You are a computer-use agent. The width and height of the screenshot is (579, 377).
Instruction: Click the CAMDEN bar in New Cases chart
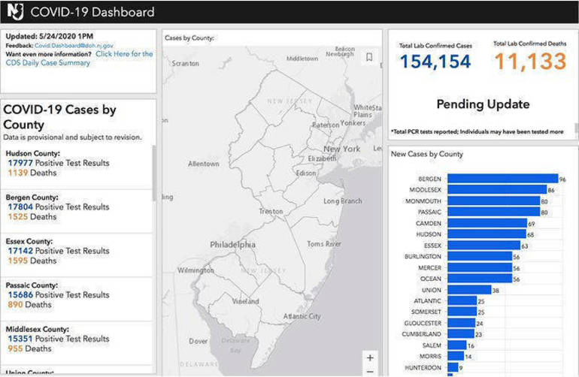[486, 224]
